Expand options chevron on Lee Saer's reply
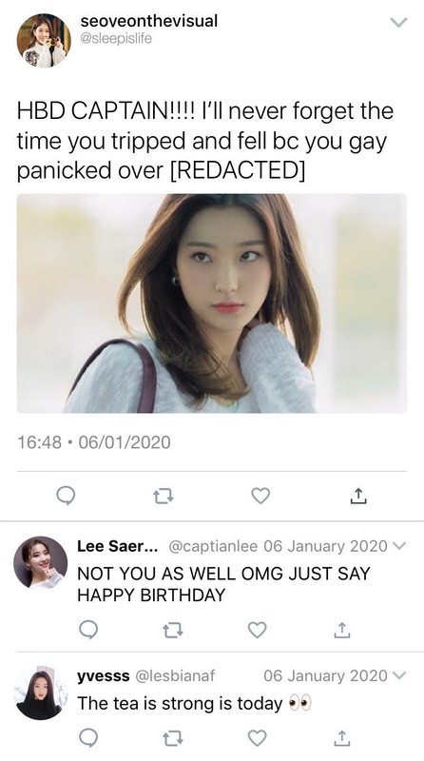Image resolution: width=424 pixels, height=761 pixels. 398,546
